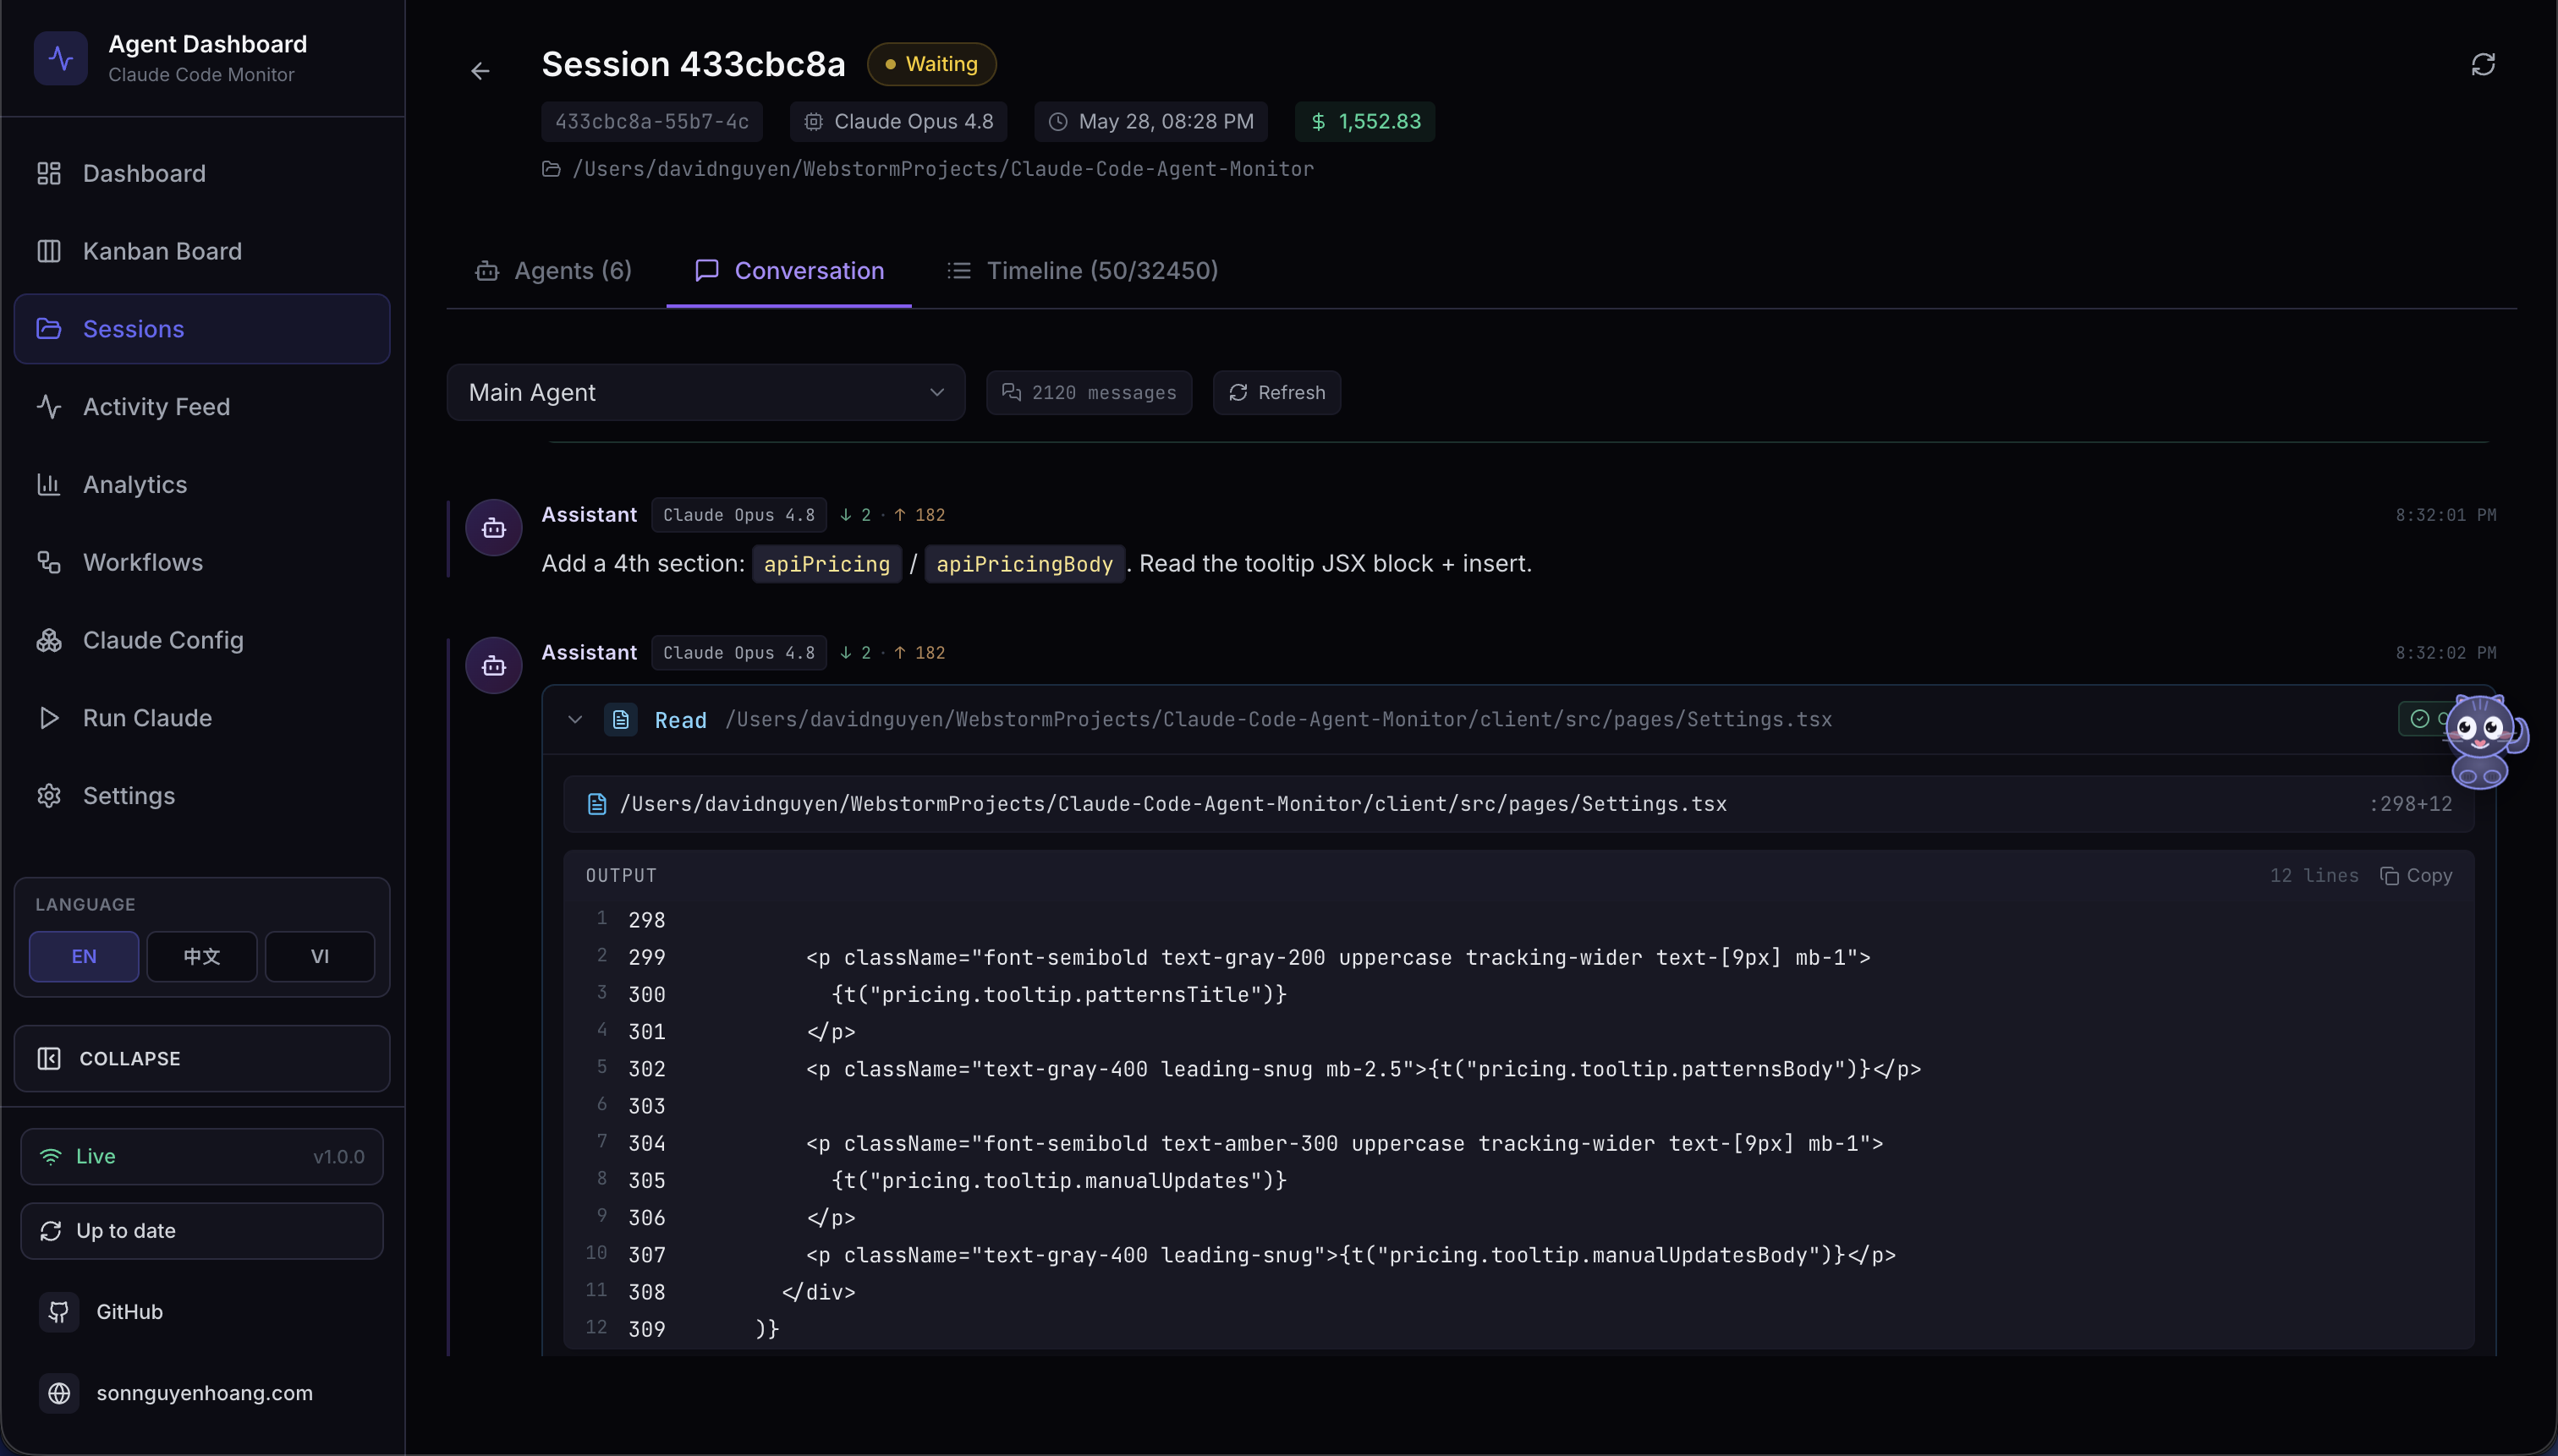This screenshot has width=2558, height=1456.
Task: Click the Up to date button
Action: click(x=202, y=1231)
